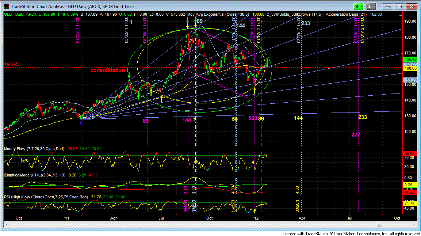Click the '190.00' price axis label
421x236 pixels.
(411, 22)
